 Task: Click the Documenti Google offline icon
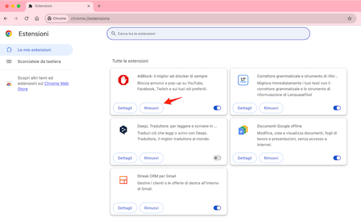click(x=243, y=130)
